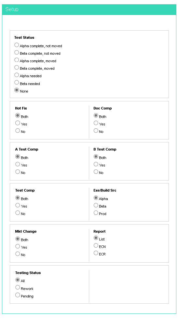Select Prod as Exe/Build Src

click(x=96, y=212)
